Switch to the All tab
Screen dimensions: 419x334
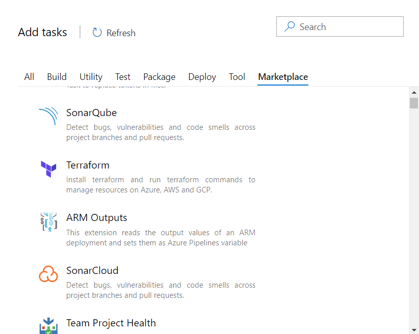(x=29, y=77)
